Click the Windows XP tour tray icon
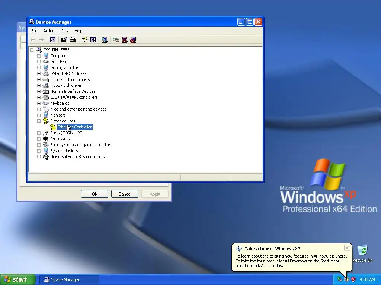The height and width of the screenshot is (285, 381). point(346,279)
